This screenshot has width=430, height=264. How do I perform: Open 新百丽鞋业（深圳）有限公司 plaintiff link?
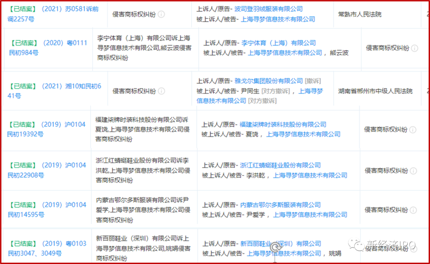coord(281,244)
